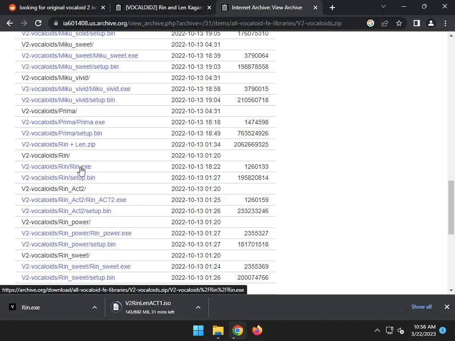Open the tab search dropdown
Image resolution: width=455 pixels, height=341 pixels.
[383, 6]
